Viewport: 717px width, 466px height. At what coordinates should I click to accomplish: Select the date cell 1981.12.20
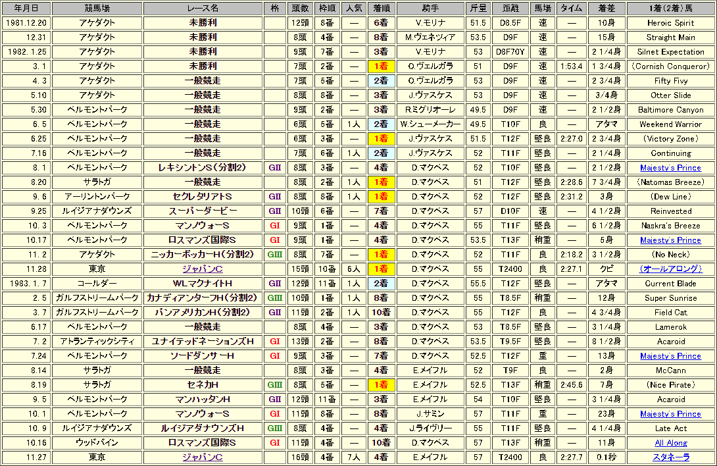26,23
